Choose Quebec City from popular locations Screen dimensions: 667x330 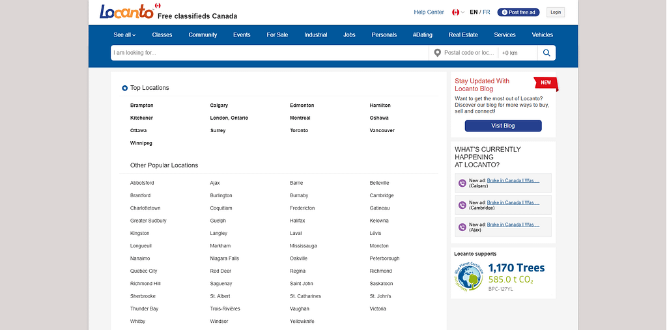[x=144, y=271]
